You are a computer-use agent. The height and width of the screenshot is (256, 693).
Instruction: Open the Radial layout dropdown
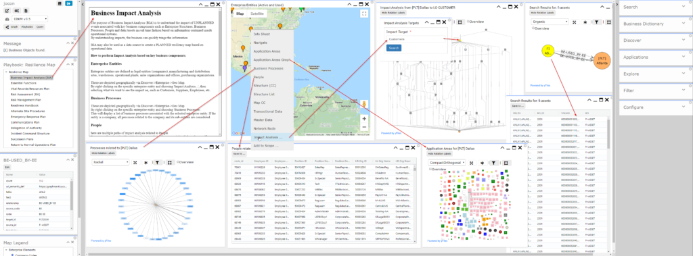click(x=110, y=162)
